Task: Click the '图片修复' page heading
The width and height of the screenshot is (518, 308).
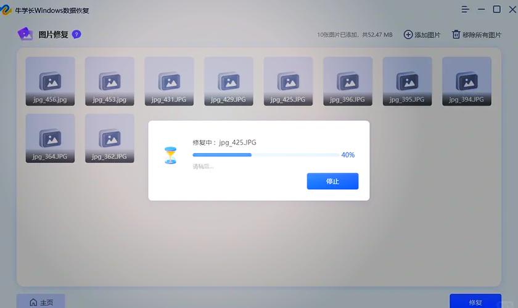Action: [x=53, y=34]
